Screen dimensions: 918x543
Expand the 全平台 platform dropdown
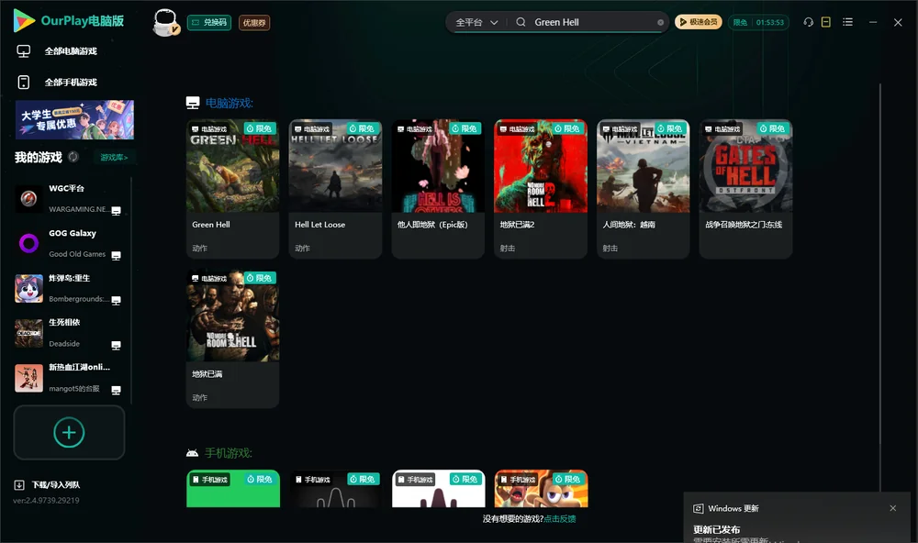476,22
